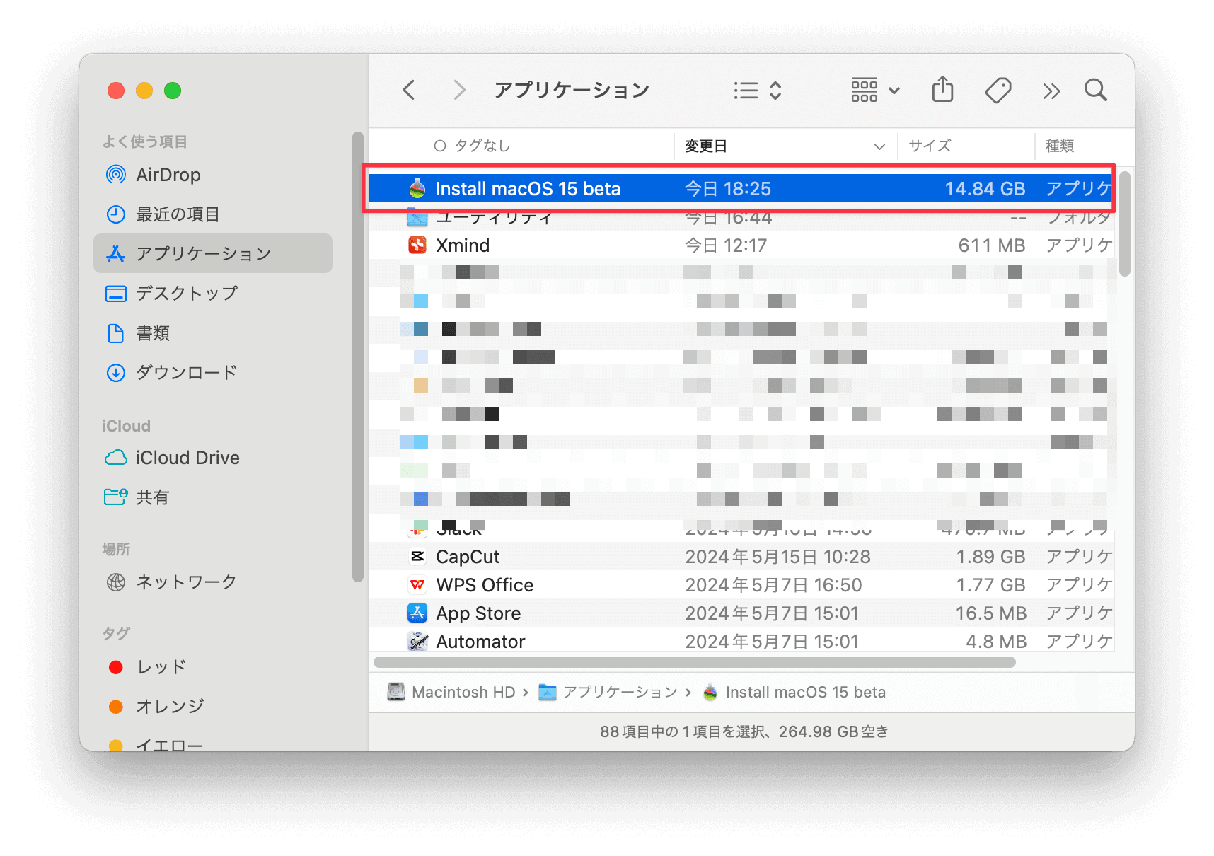This screenshot has width=1214, height=856.
Task: Select the CapCut app row
Action: tap(741, 557)
